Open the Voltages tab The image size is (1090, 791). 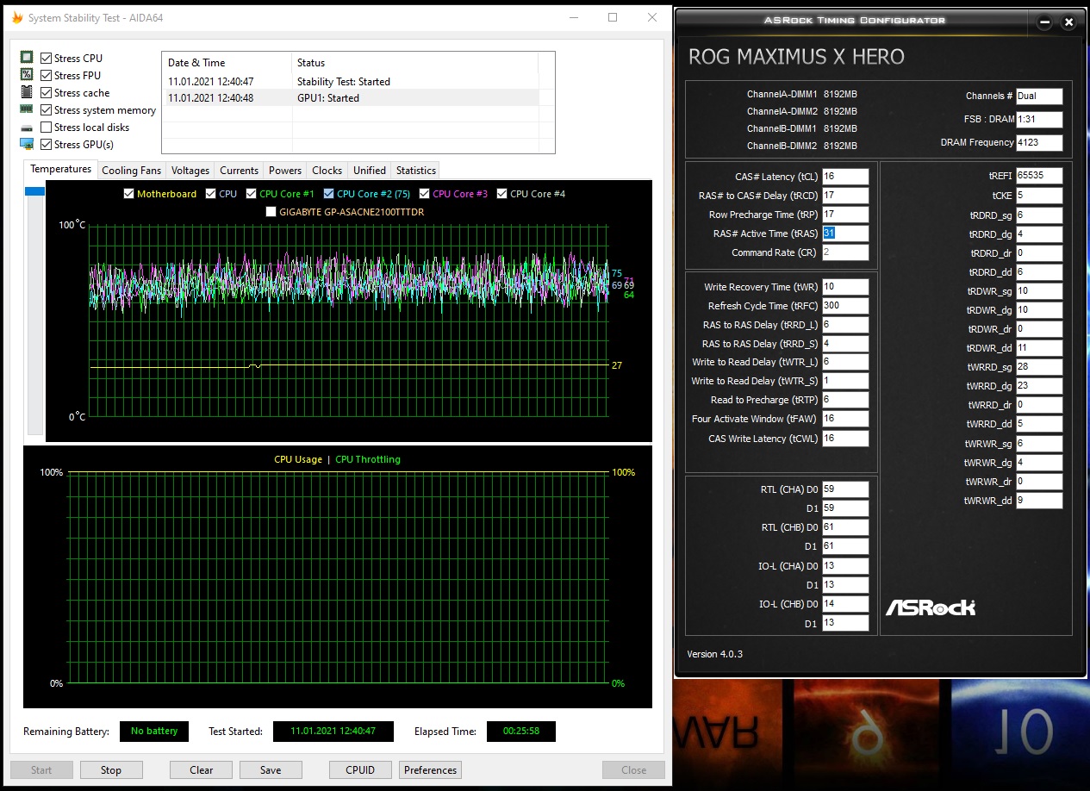pos(190,171)
